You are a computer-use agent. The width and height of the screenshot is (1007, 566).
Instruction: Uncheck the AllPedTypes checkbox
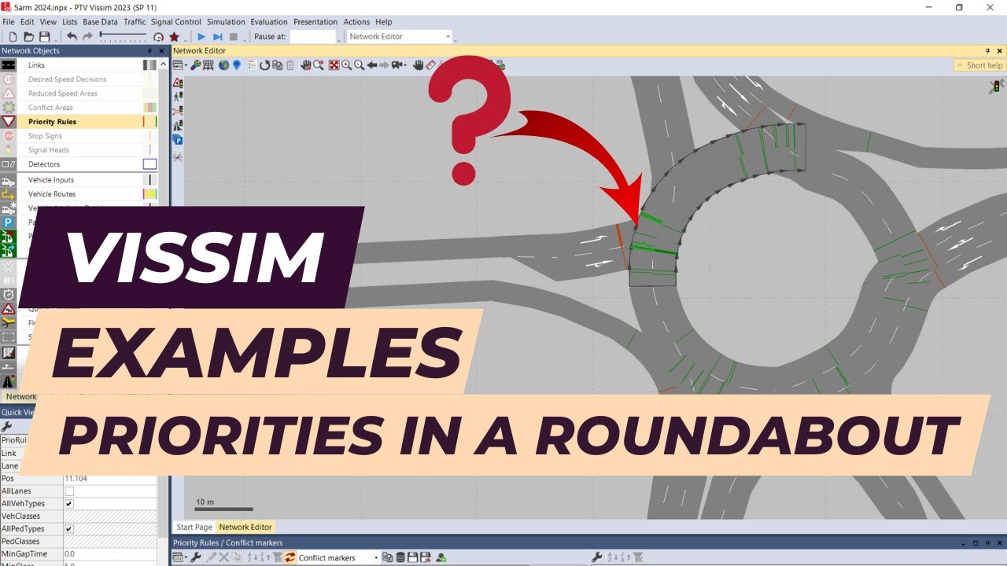click(x=69, y=529)
